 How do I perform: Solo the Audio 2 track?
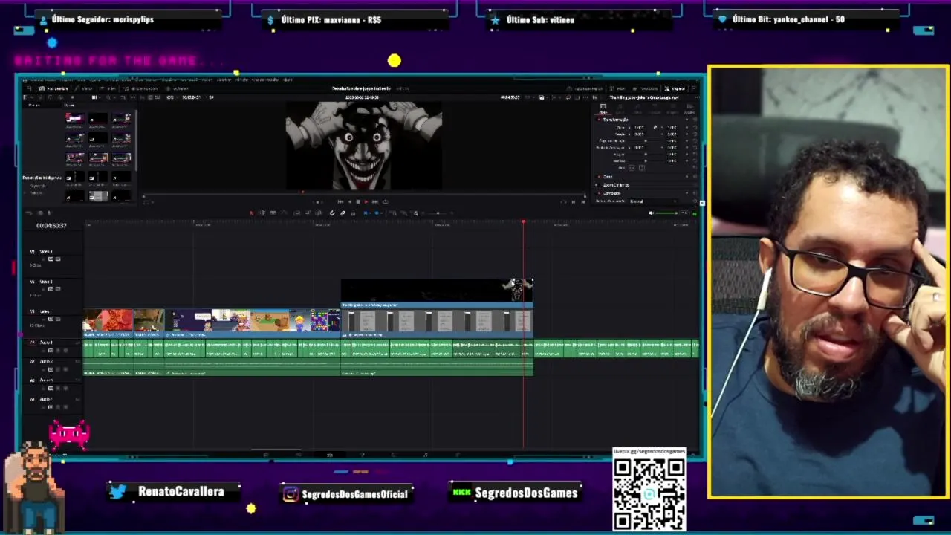point(58,369)
